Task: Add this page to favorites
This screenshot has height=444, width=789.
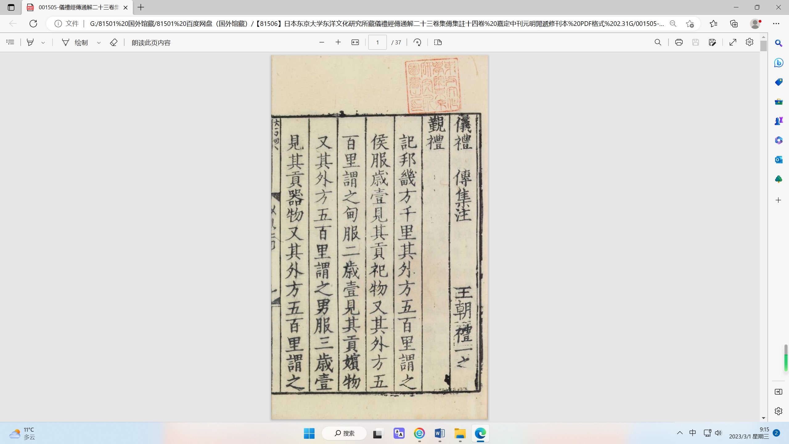Action: pyautogui.click(x=690, y=24)
